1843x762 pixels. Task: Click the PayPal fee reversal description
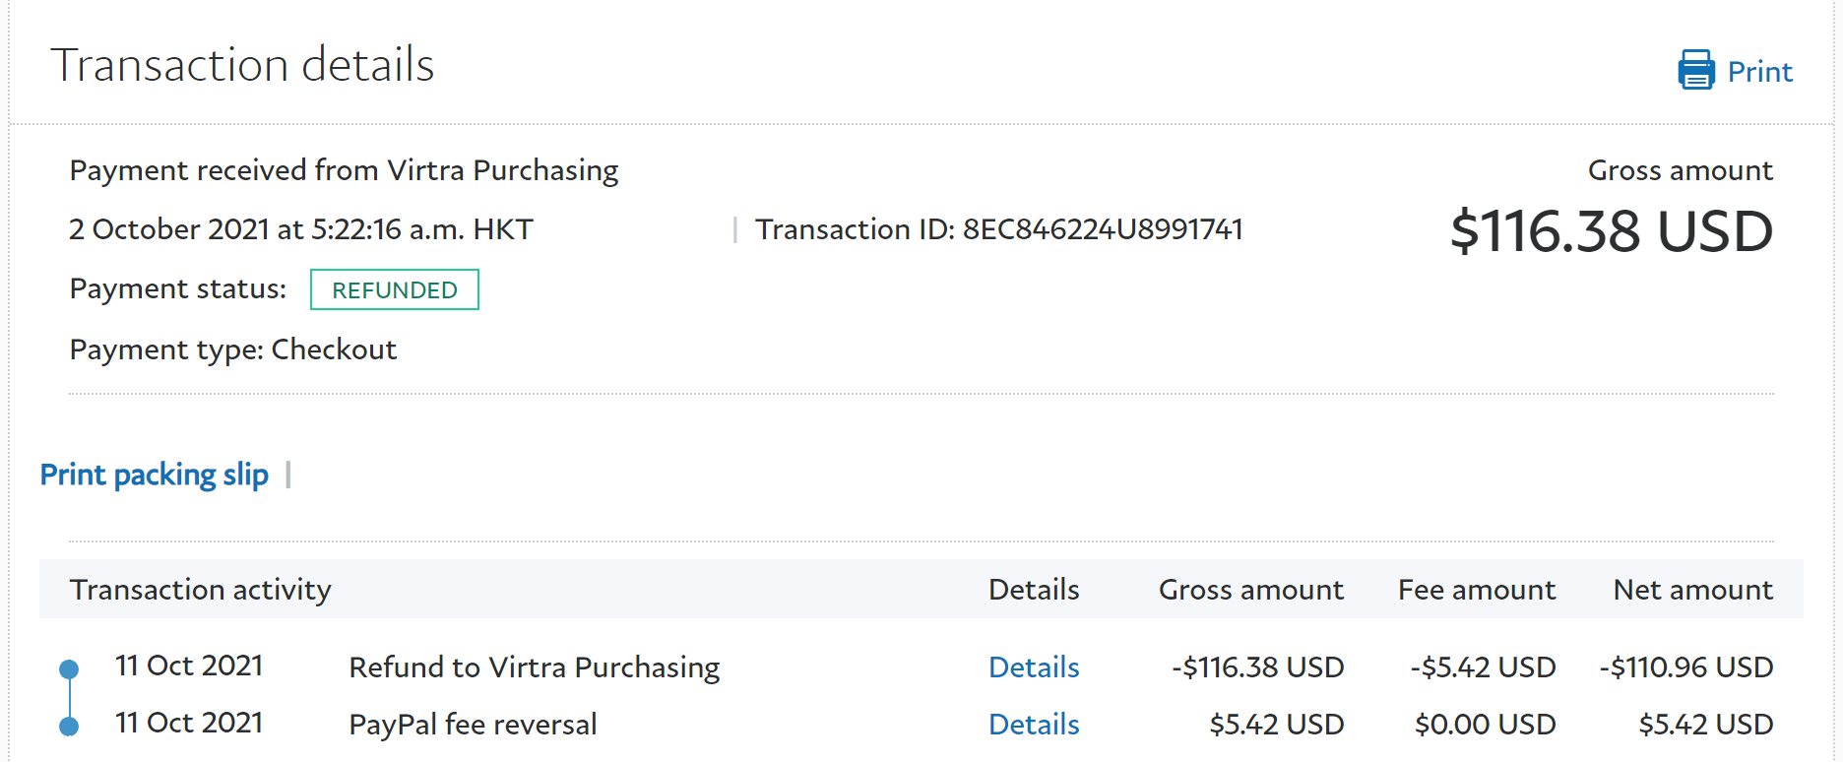[x=473, y=725]
